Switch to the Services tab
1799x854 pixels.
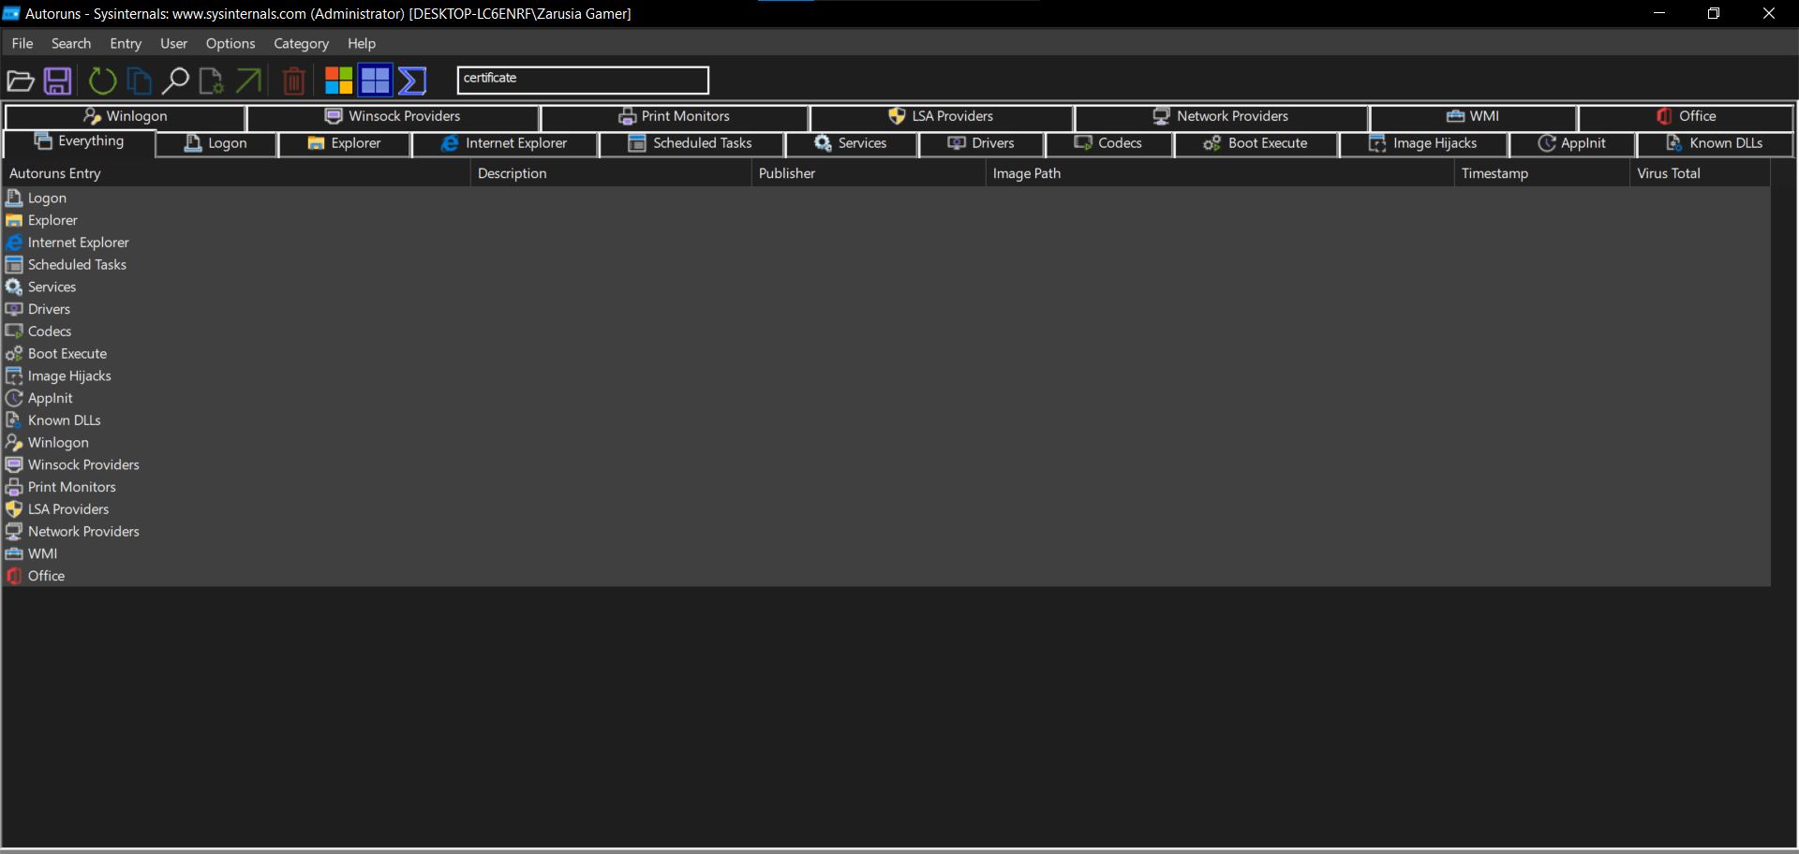[852, 143]
